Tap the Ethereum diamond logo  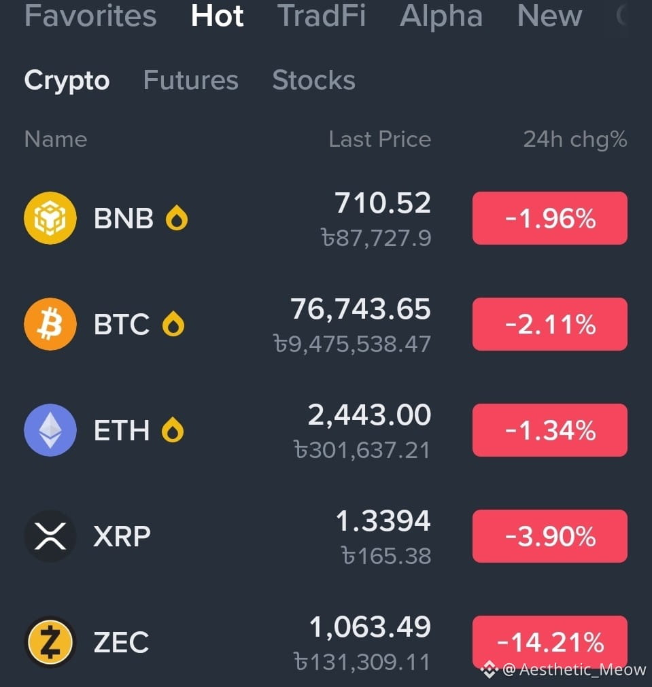(x=50, y=430)
